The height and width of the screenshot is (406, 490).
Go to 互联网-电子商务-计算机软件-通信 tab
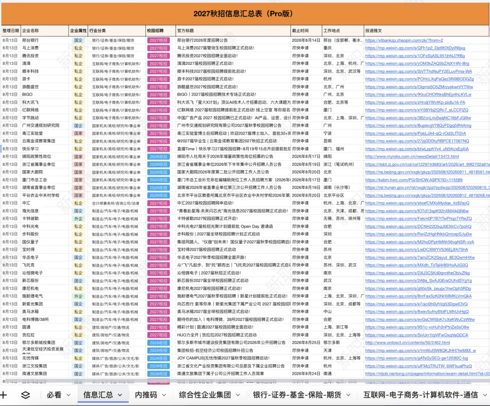point(420,395)
